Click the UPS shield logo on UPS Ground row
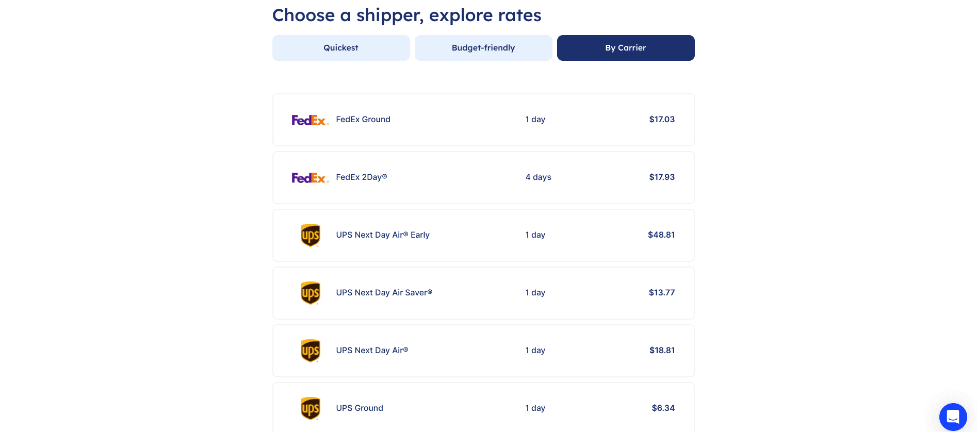This screenshot has height=432, width=977. (310, 408)
